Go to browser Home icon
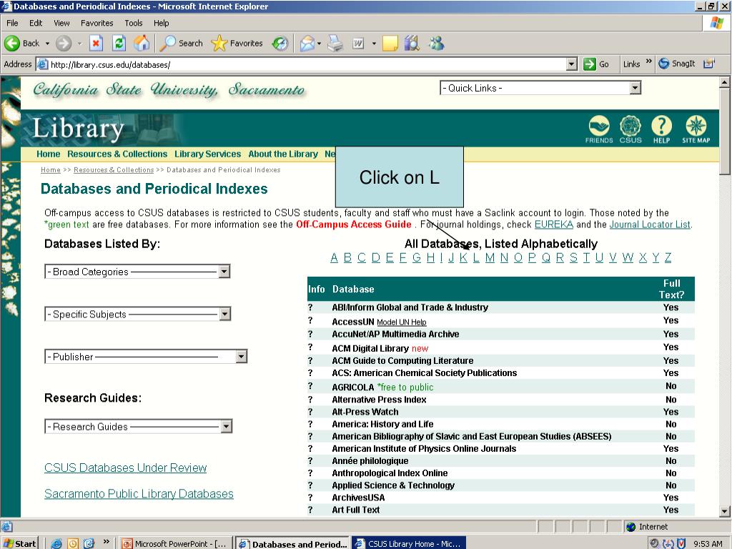The image size is (732, 549). coord(142,44)
